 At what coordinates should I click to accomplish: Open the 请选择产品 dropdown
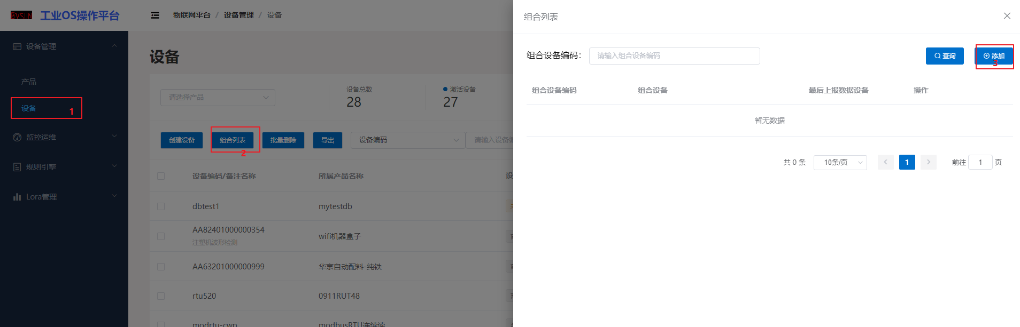218,98
